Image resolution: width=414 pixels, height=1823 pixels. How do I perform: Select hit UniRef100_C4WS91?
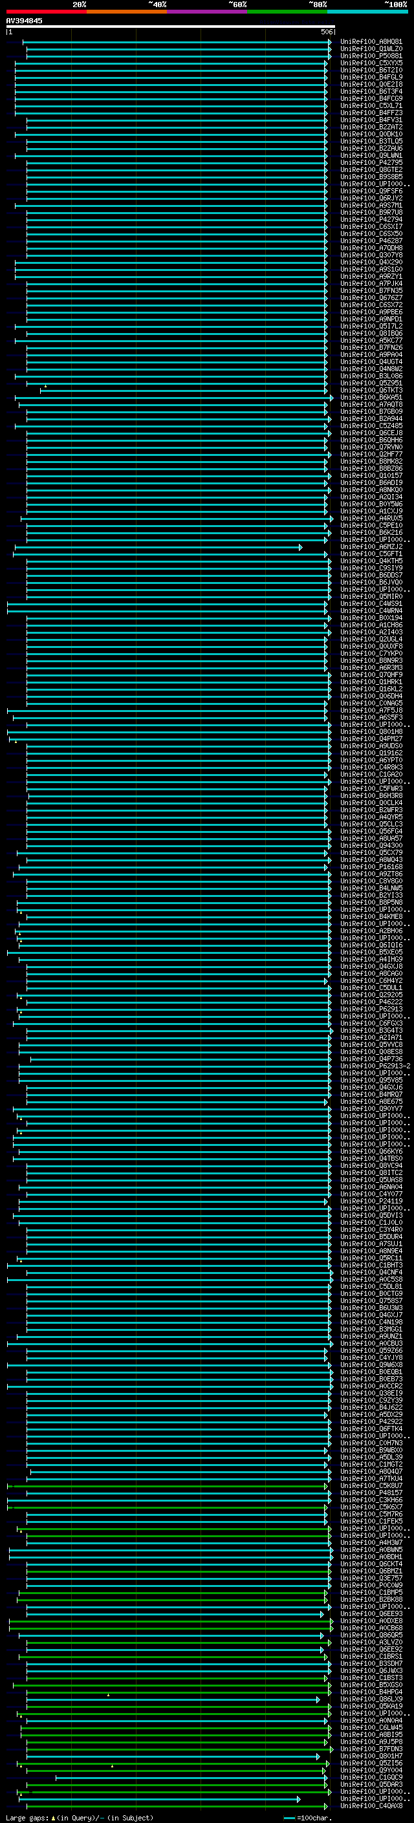[x=371, y=603]
